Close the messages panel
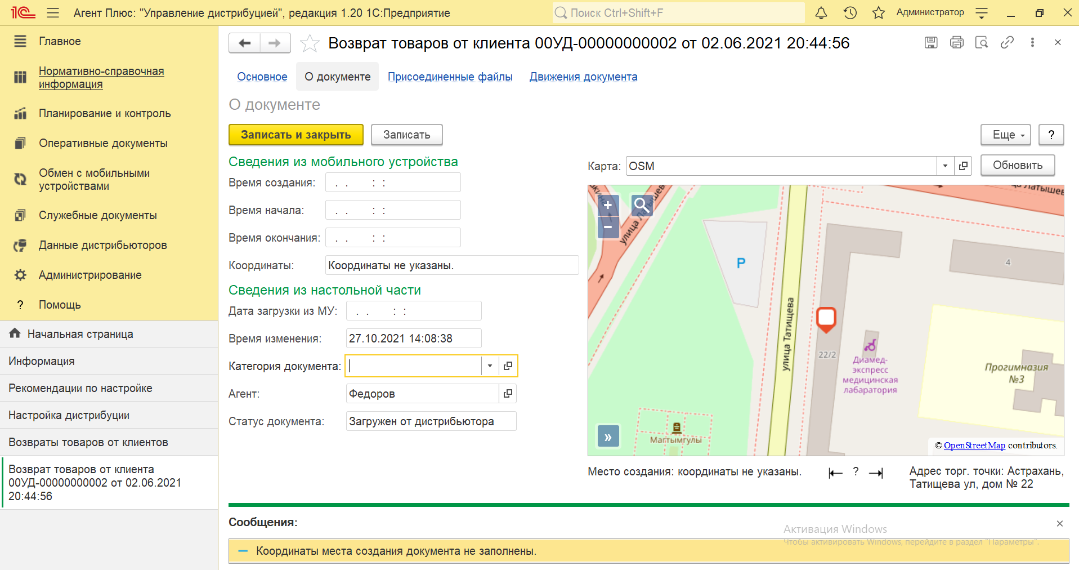 coord(1060,523)
